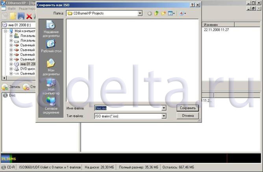The width and height of the screenshot is (263, 172).
Task: Open Network Places (Сетевое окружение) shortcut
Action: 51,105
